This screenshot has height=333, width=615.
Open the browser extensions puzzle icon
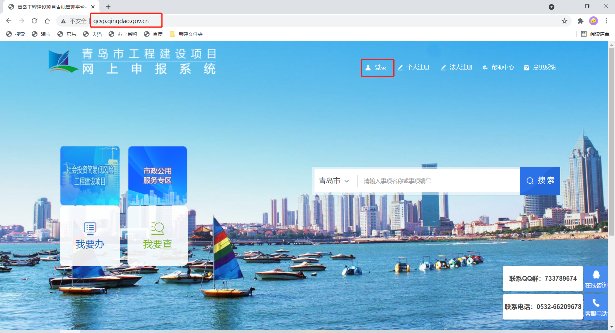tap(580, 21)
